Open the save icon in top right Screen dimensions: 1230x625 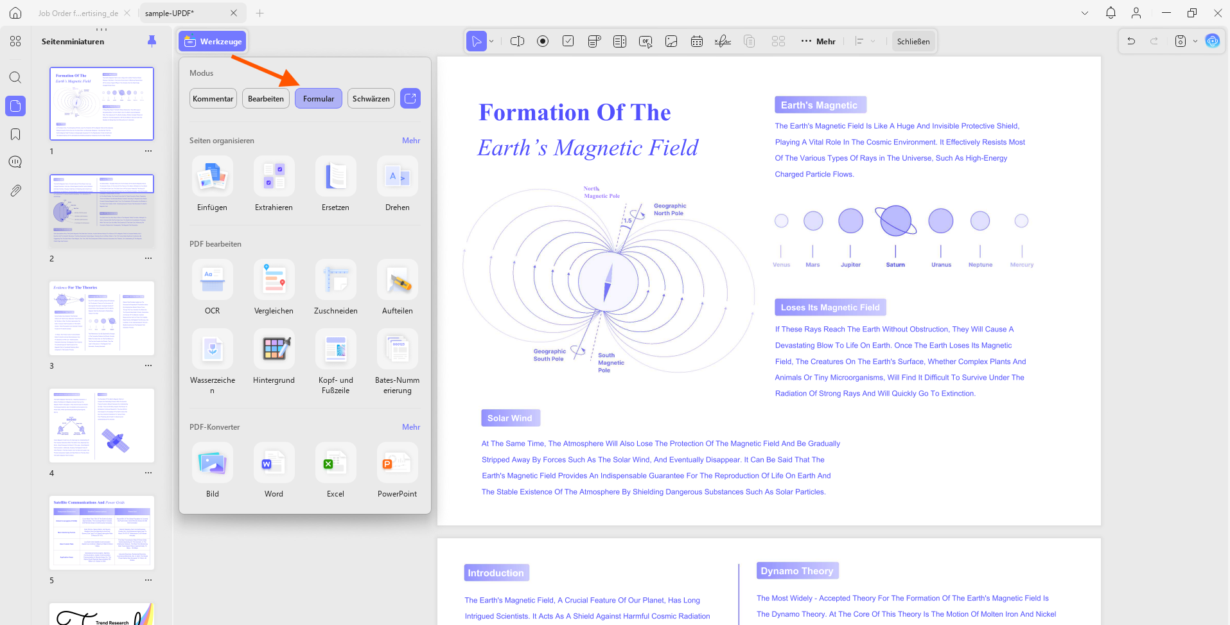pos(1181,41)
